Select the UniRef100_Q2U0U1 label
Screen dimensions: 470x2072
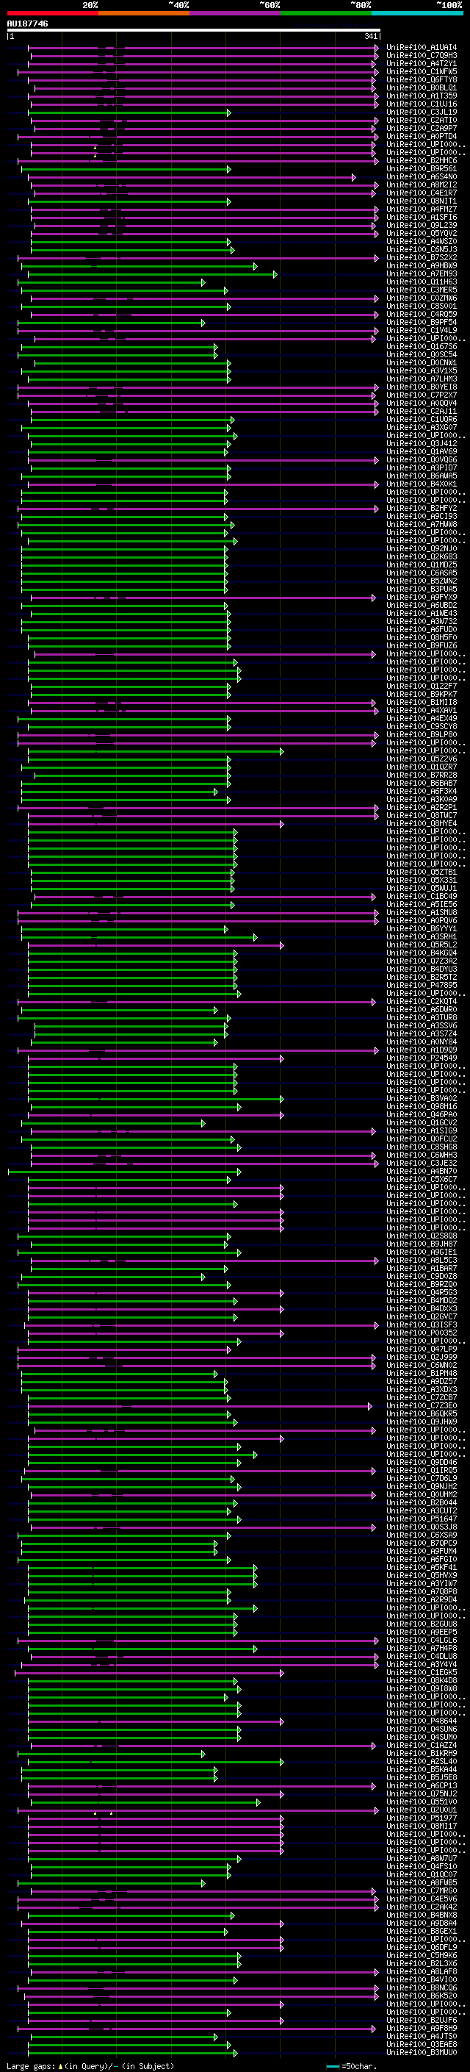[422, 1809]
